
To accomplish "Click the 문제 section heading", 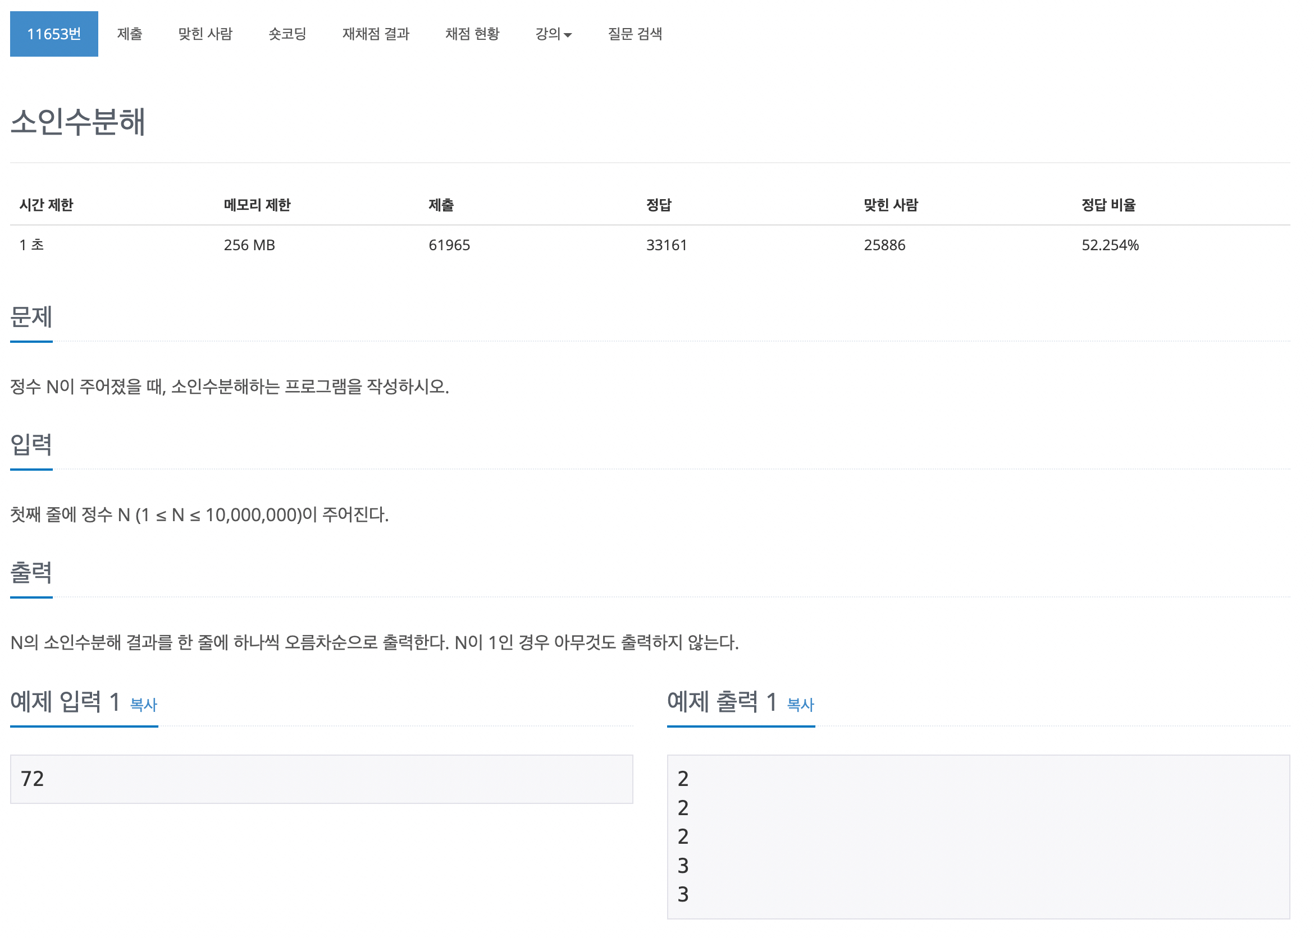I will 31,317.
